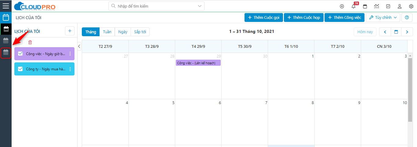The image size is (417, 147).
Task: Open the help question mark button
Action: 407,18
